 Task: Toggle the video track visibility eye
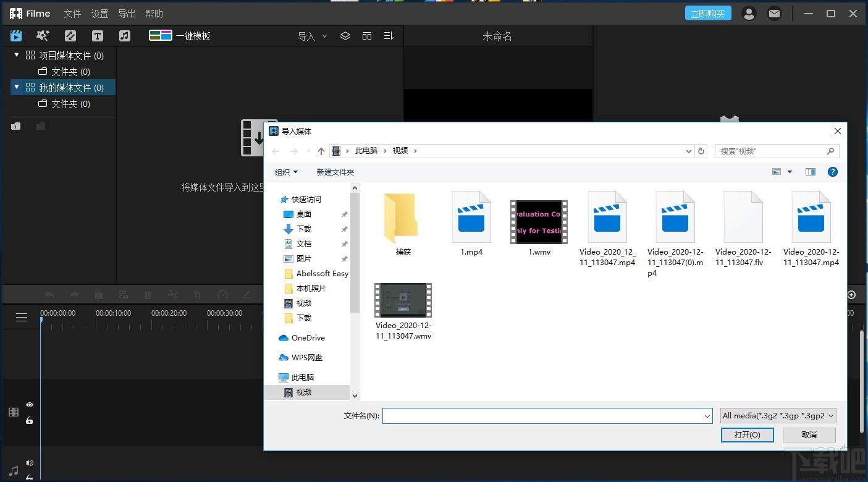pyautogui.click(x=29, y=404)
